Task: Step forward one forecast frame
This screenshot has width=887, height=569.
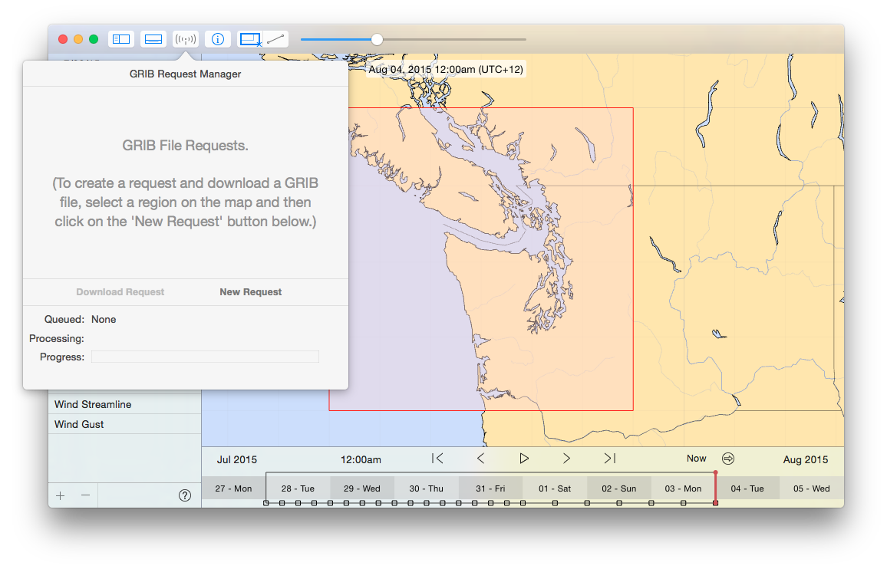Action: click(x=566, y=459)
